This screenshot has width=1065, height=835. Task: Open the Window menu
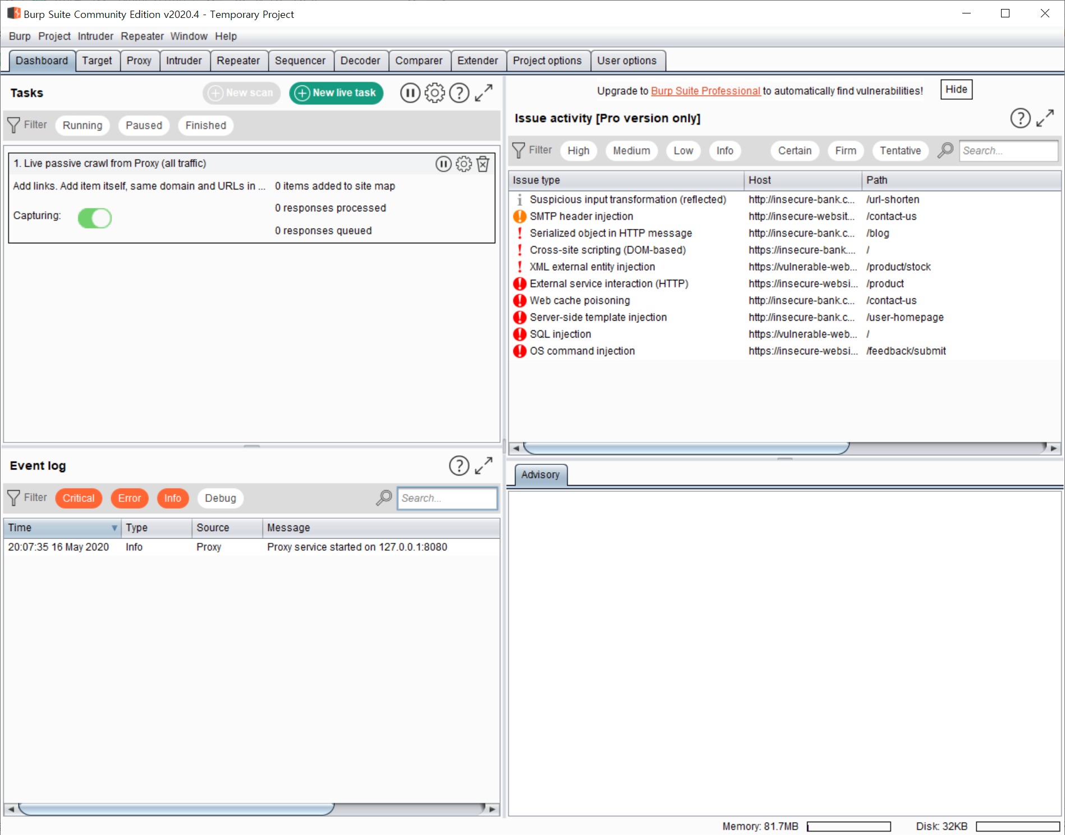coord(189,36)
